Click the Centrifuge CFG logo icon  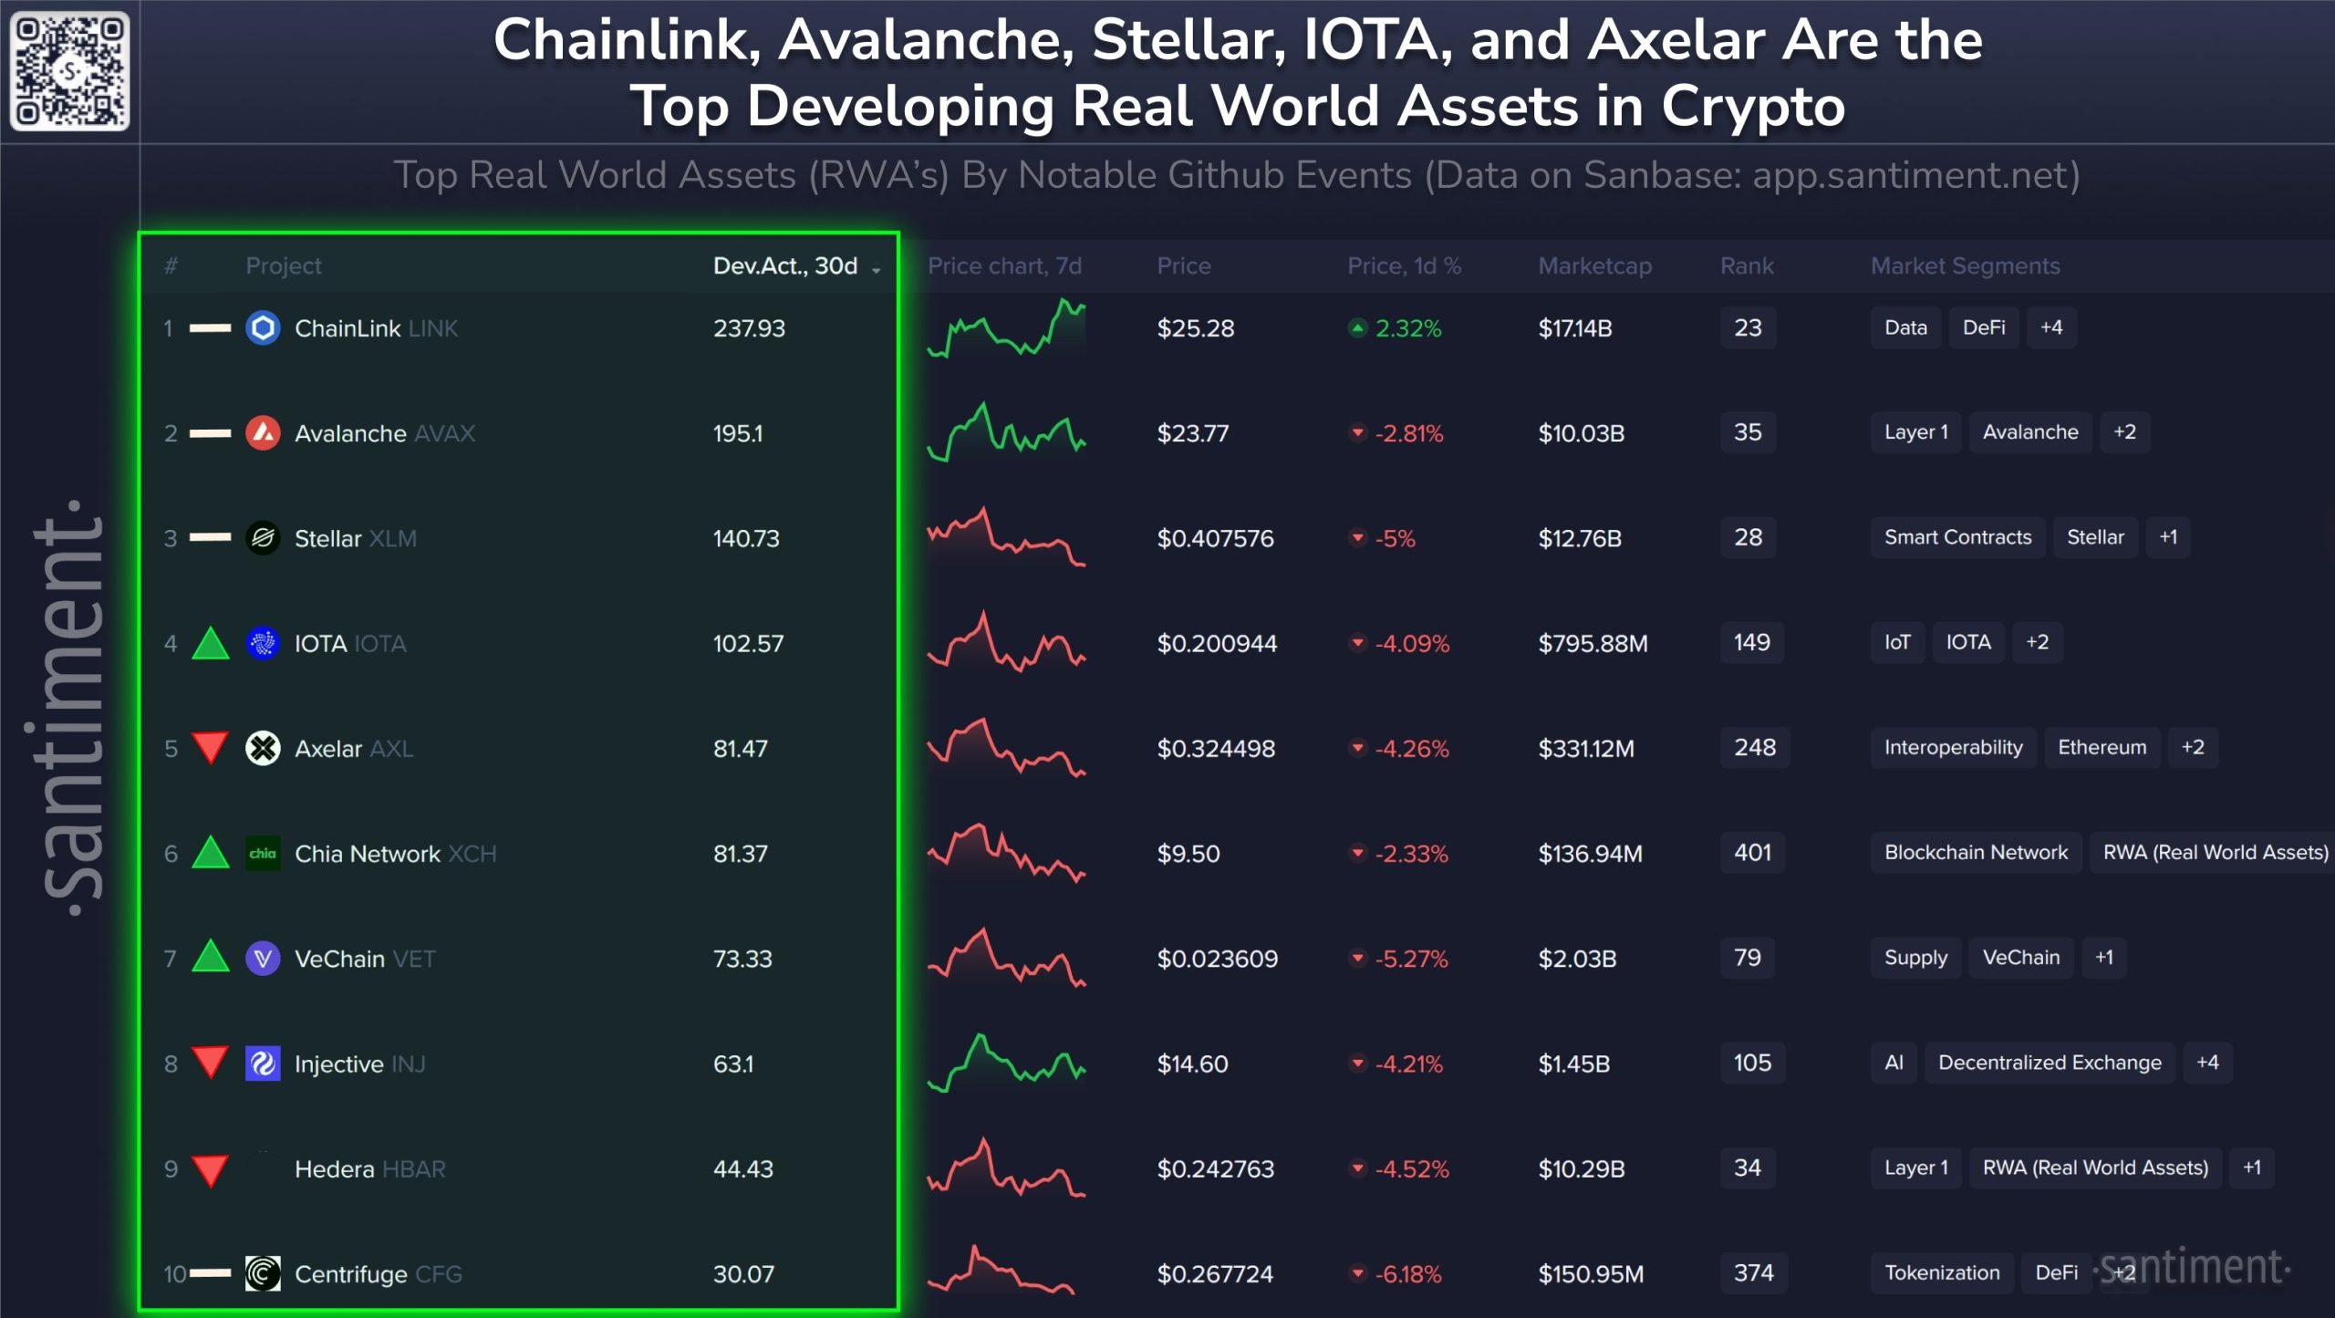tap(263, 1273)
